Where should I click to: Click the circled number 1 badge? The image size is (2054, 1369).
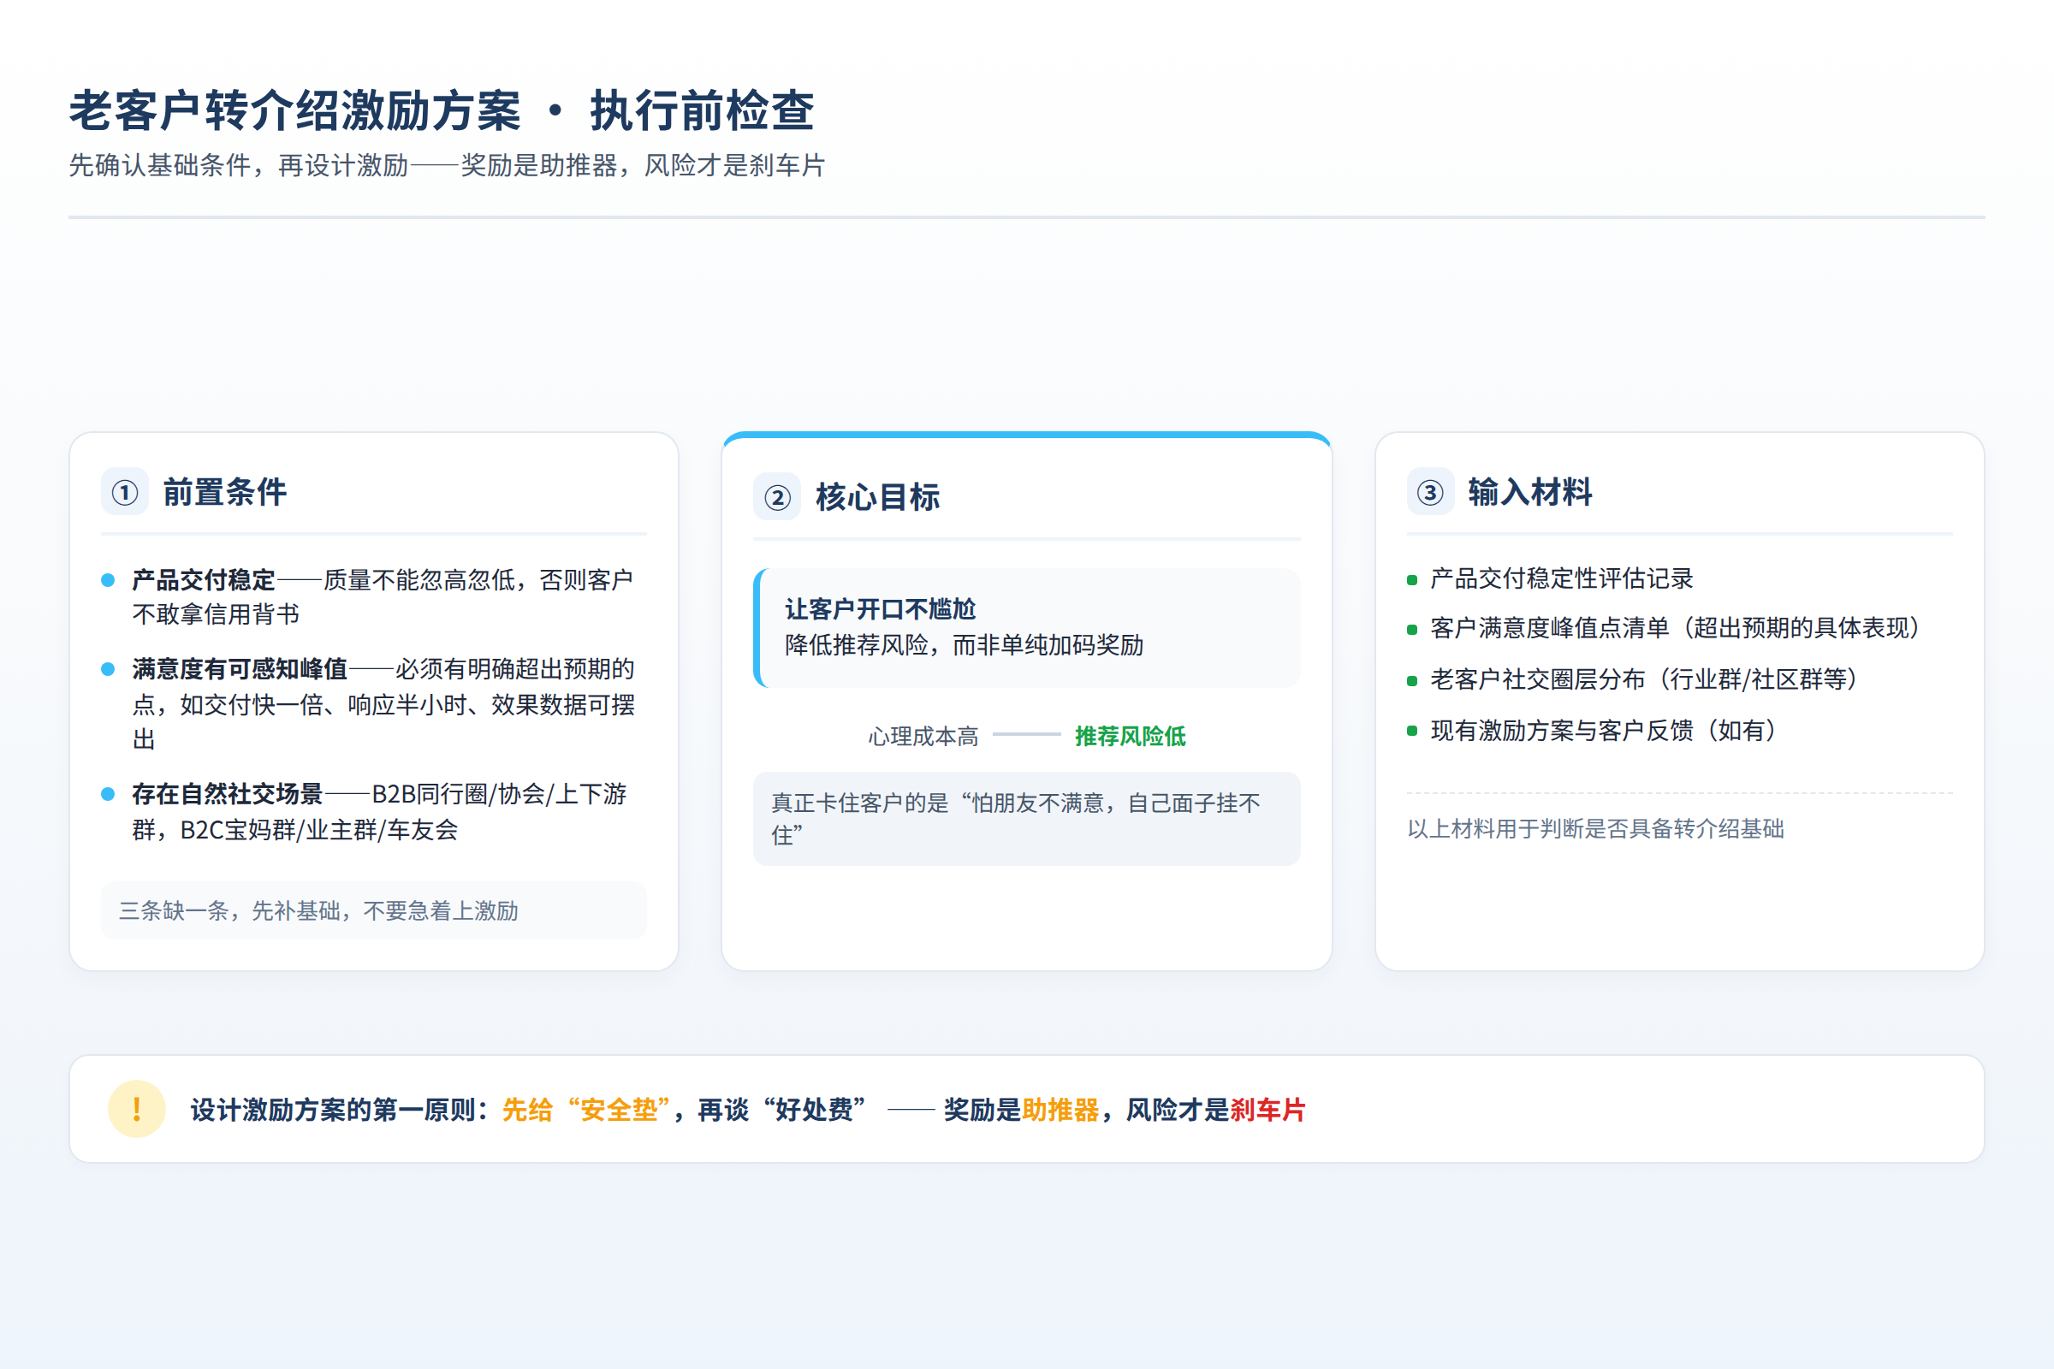(125, 493)
